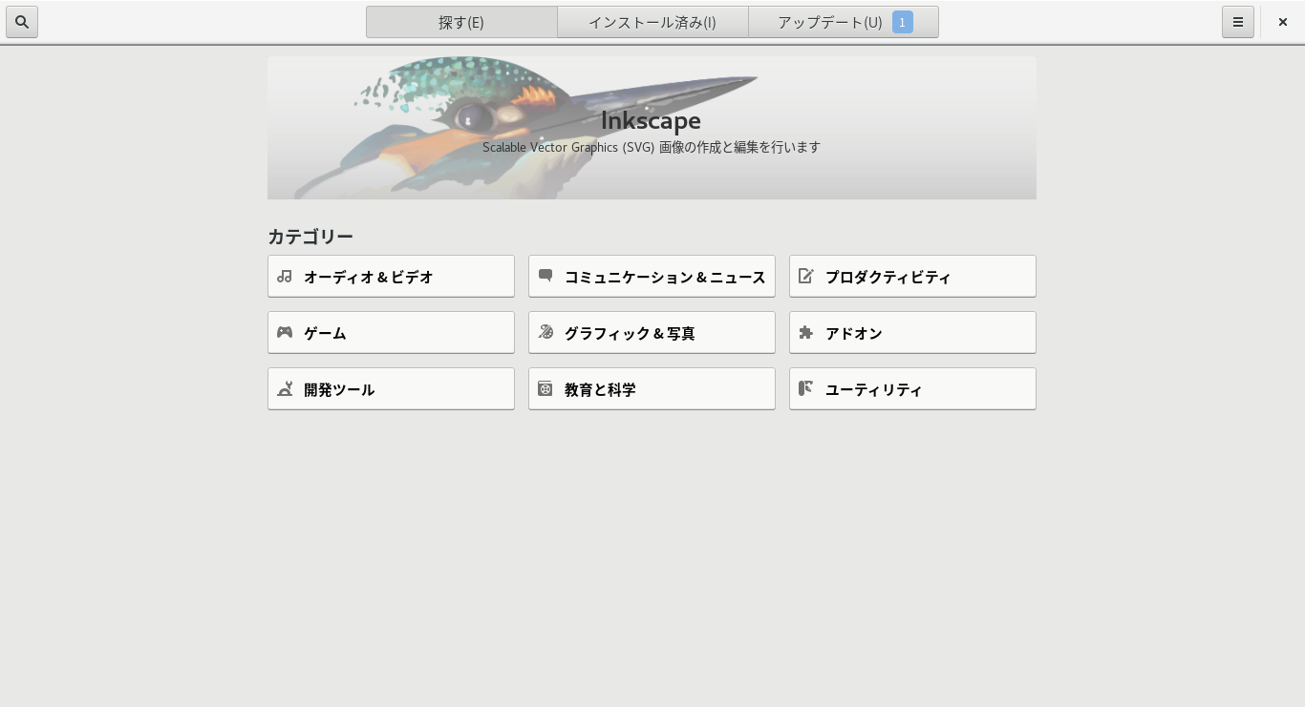This screenshot has height=707, width=1305.
Task: Click the excavator icon for 開発ツール
Action: pos(285,388)
